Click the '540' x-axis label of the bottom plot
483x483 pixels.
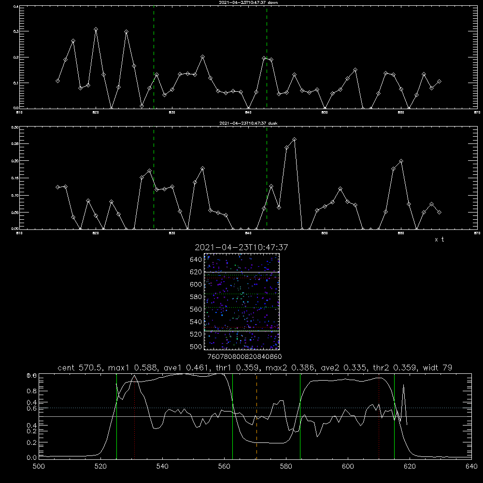(162, 467)
